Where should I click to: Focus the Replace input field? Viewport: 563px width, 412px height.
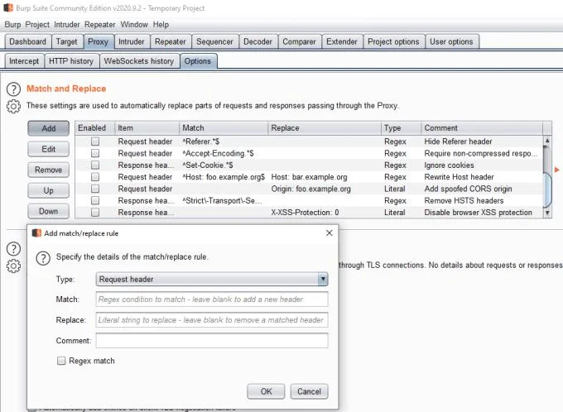click(212, 320)
